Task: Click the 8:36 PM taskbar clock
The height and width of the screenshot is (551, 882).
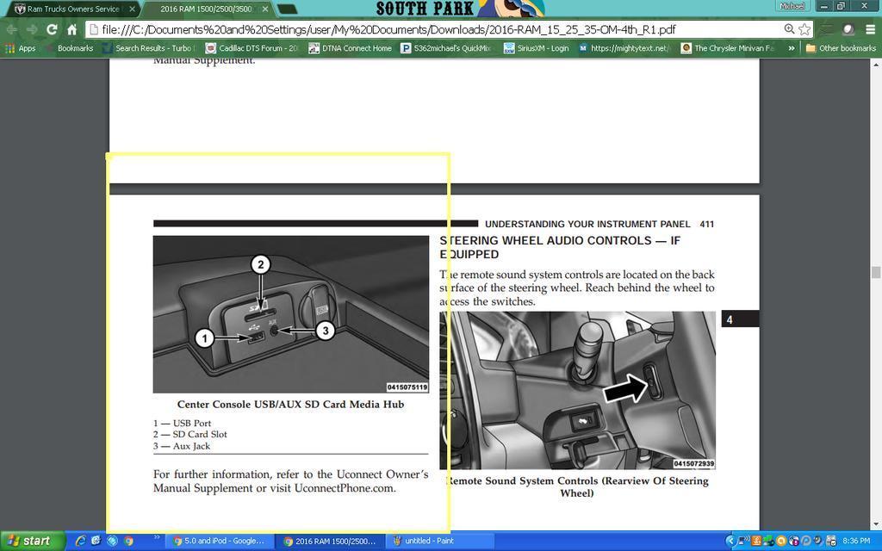Action: coord(856,541)
